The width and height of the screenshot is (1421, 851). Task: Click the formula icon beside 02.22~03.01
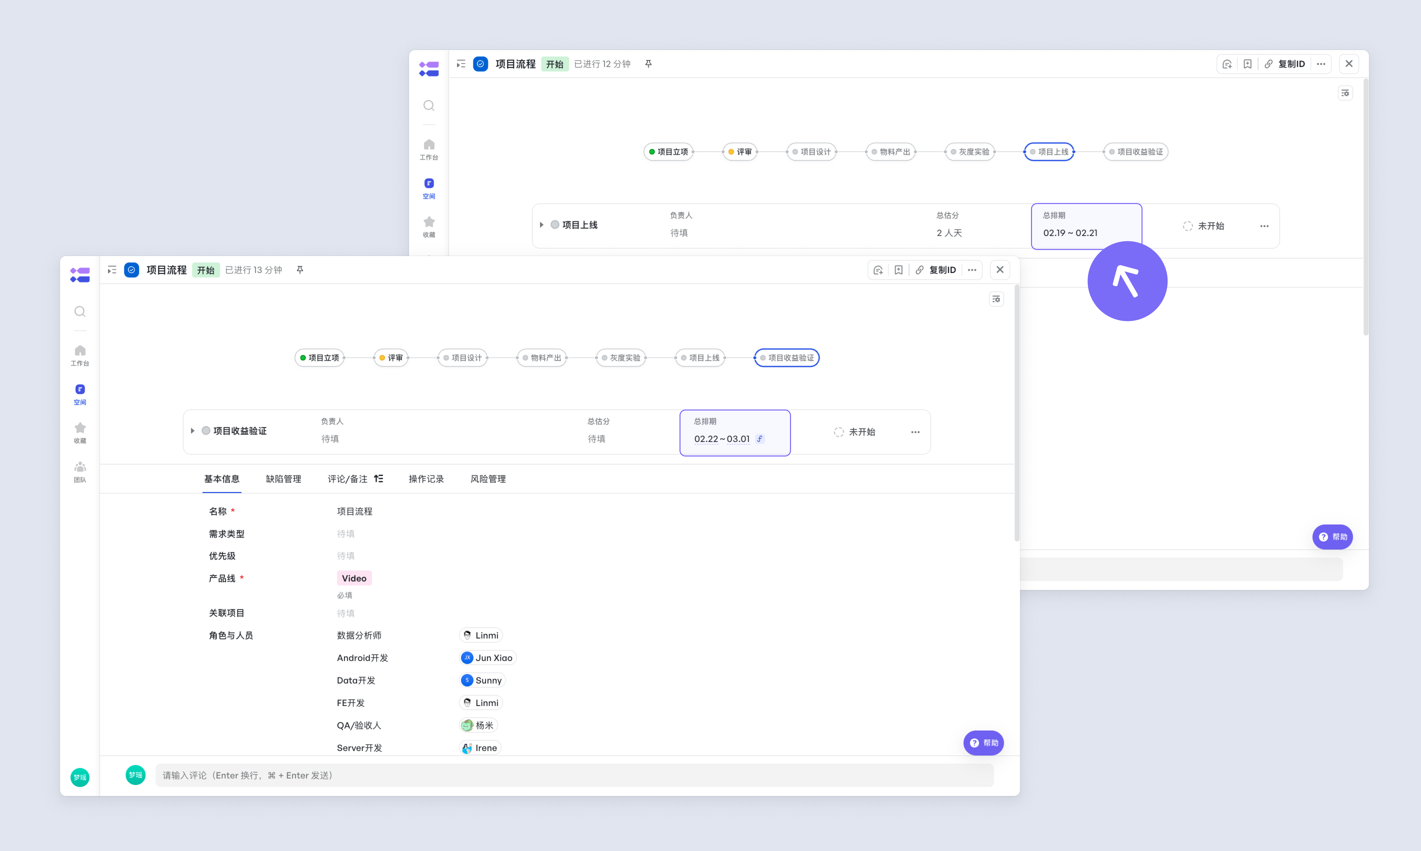tap(760, 439)
